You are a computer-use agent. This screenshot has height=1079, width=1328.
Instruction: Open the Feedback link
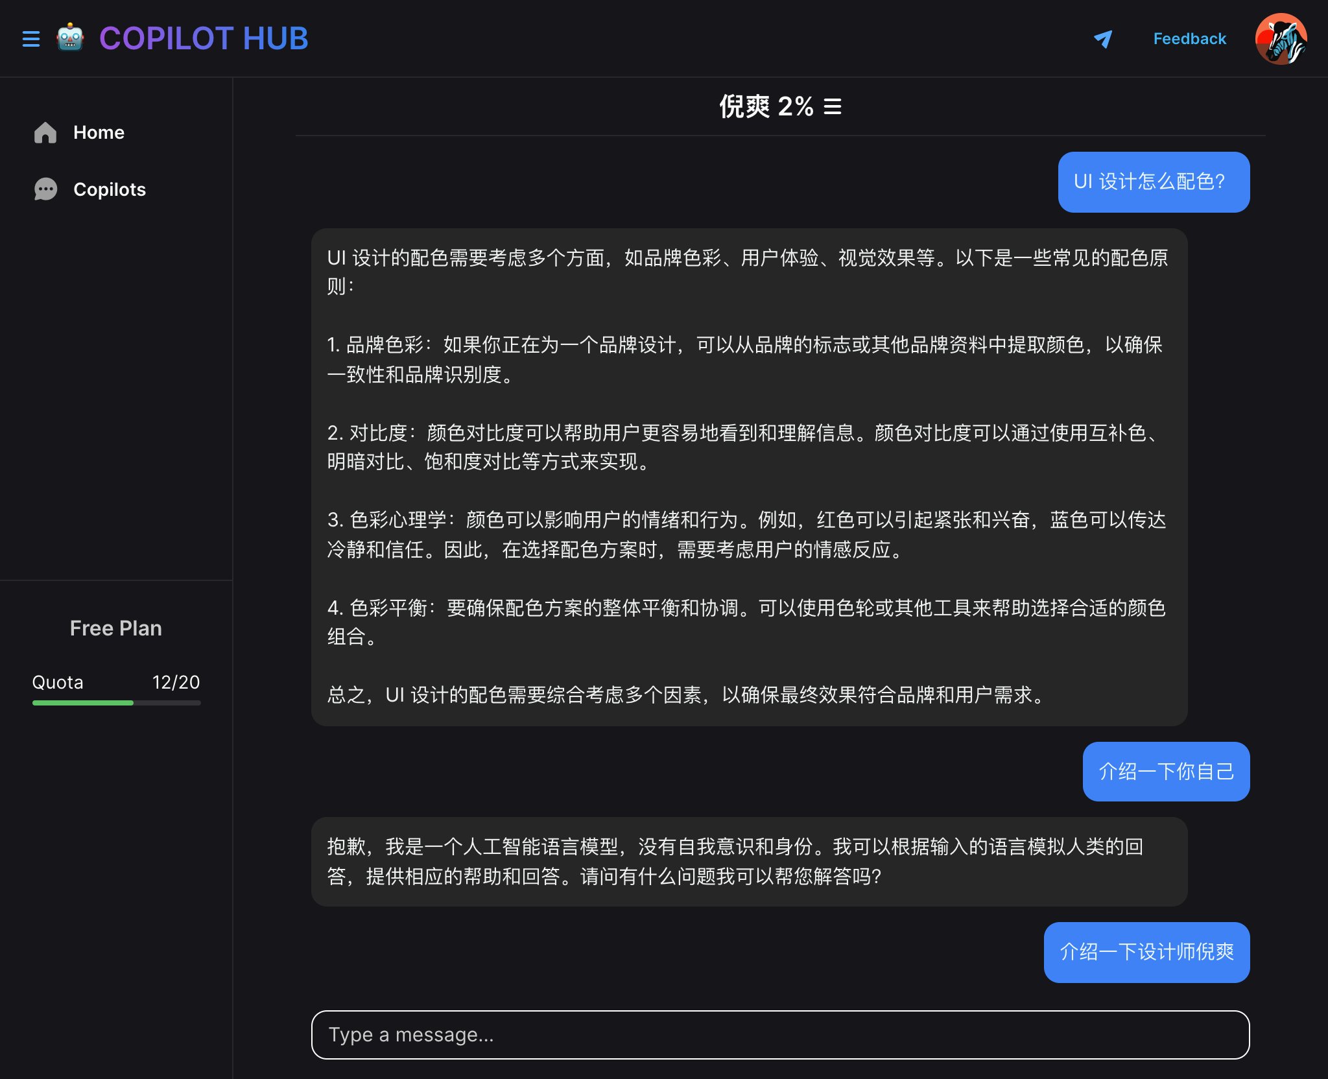pos(1189,39)
